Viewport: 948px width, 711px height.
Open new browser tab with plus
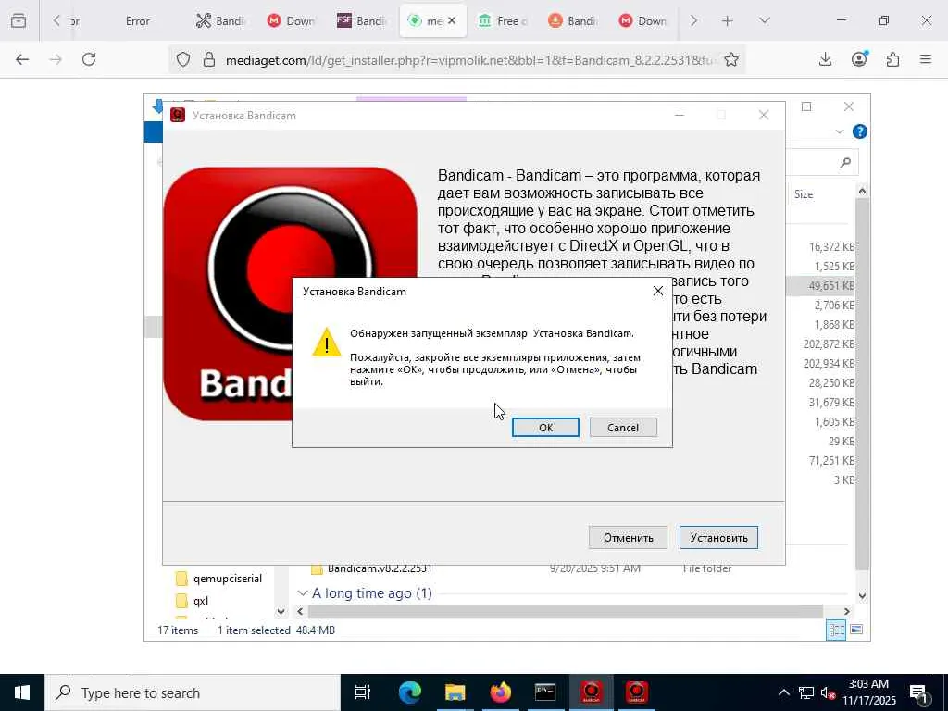[728, 21]
